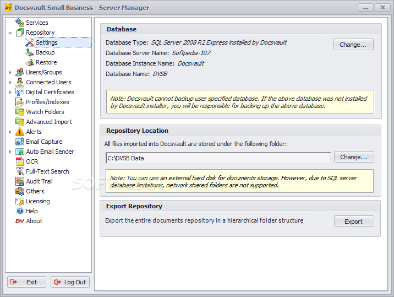The image size is (394, 297).
Task: Click the Backup icon
Action: [x=29, y=52]
